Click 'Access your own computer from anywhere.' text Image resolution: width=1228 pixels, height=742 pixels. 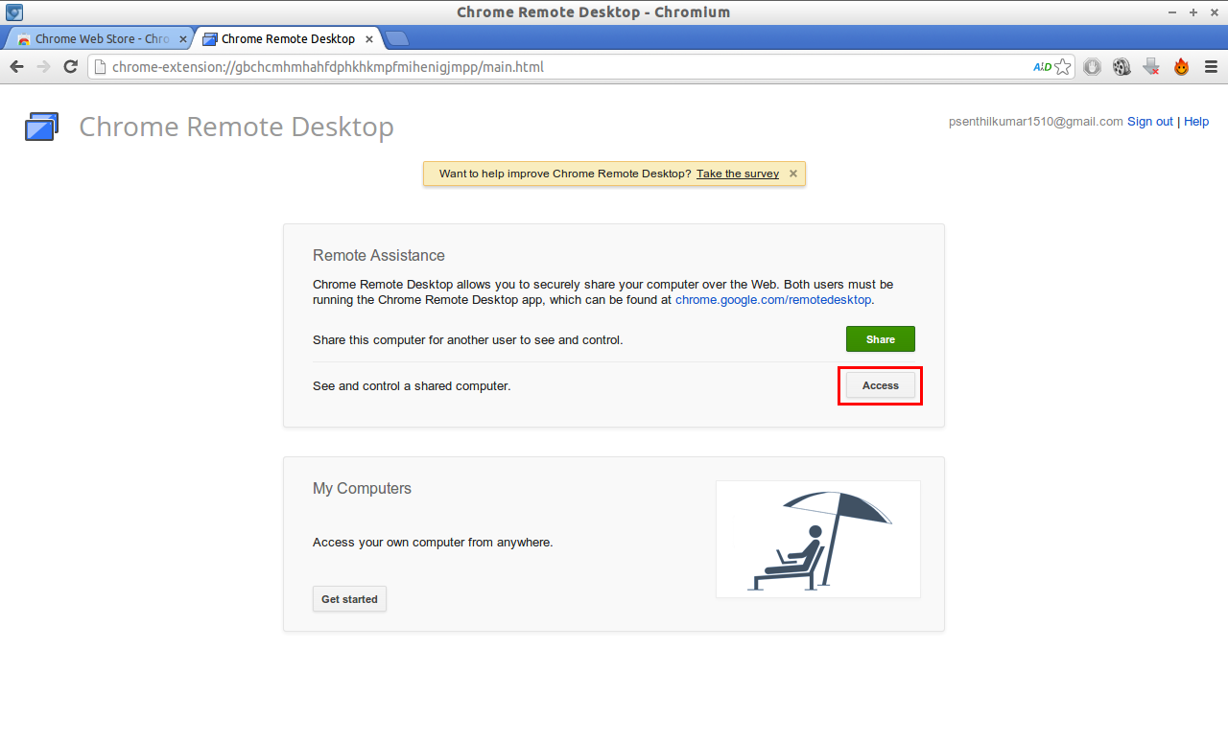pyautogui.click(x=433, y=543)
